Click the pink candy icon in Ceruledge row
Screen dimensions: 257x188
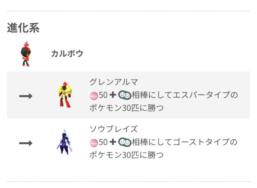point(94,143)
